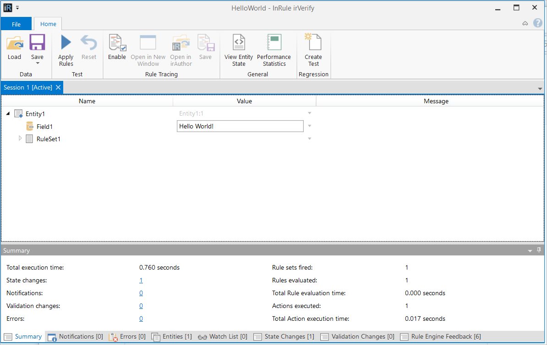
Task: Open the Field1 value dropdown
Action: (x=309, y=126)
